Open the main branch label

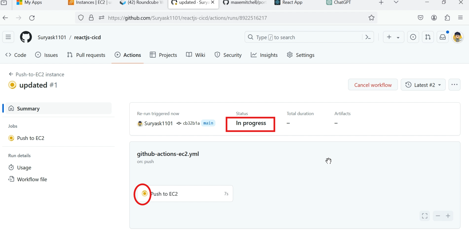(x=208, y=123)
